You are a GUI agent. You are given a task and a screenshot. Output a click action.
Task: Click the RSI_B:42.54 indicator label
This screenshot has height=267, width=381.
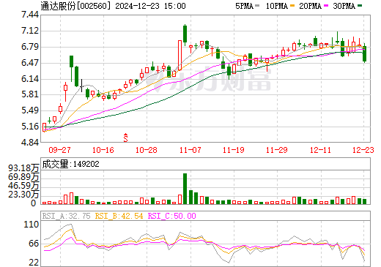coord(119,216)
